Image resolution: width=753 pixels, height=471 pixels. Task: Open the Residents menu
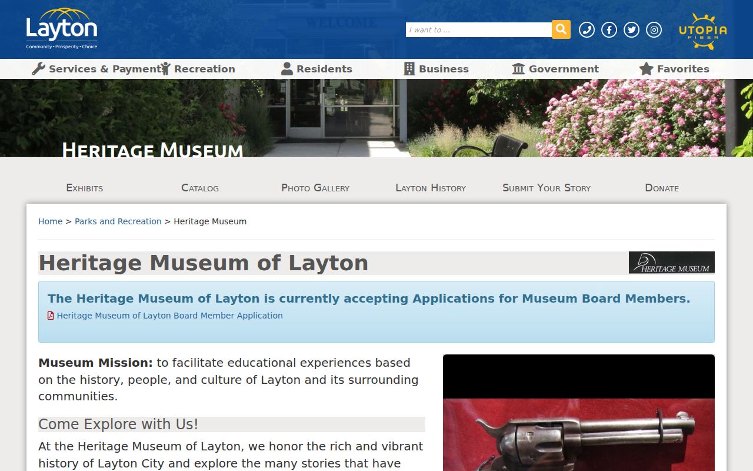316,69
